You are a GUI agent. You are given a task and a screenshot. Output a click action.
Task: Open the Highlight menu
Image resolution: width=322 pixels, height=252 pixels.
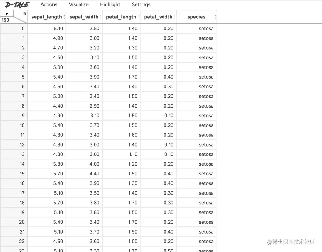[x=110, y=4]
